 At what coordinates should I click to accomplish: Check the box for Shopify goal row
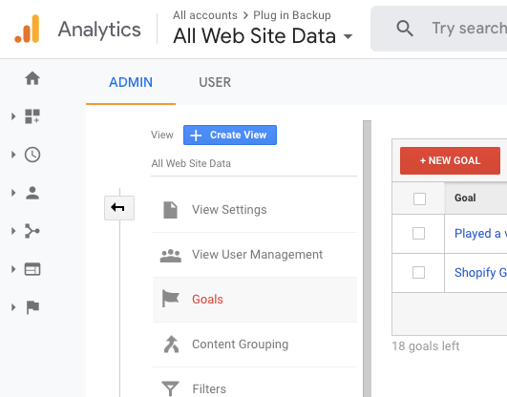pos(419,273)
